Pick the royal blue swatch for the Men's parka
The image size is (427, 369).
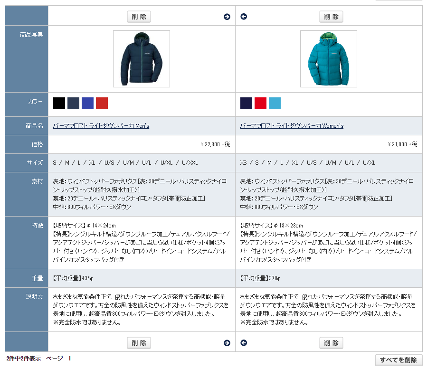click(x=88, y=103)
